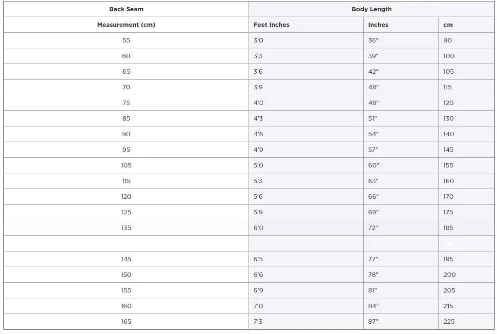Select the 135 back seam measurement cell
Screen dimensions: 497x334
pos(126,228)
